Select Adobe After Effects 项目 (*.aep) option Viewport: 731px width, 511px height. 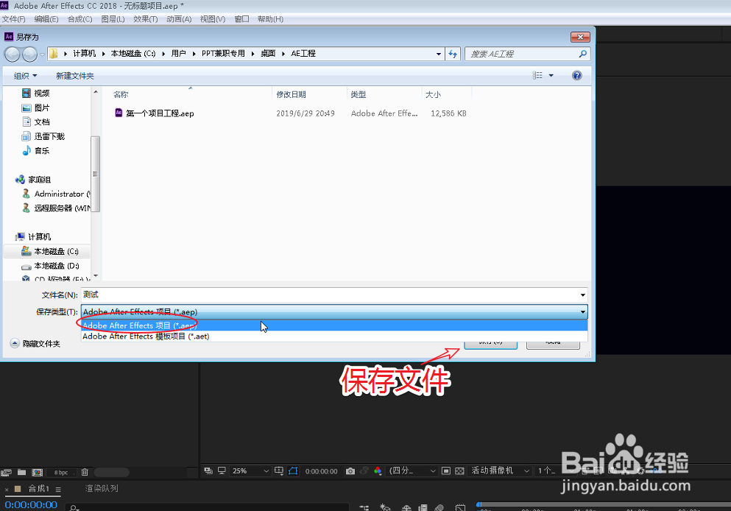point(334,325)
